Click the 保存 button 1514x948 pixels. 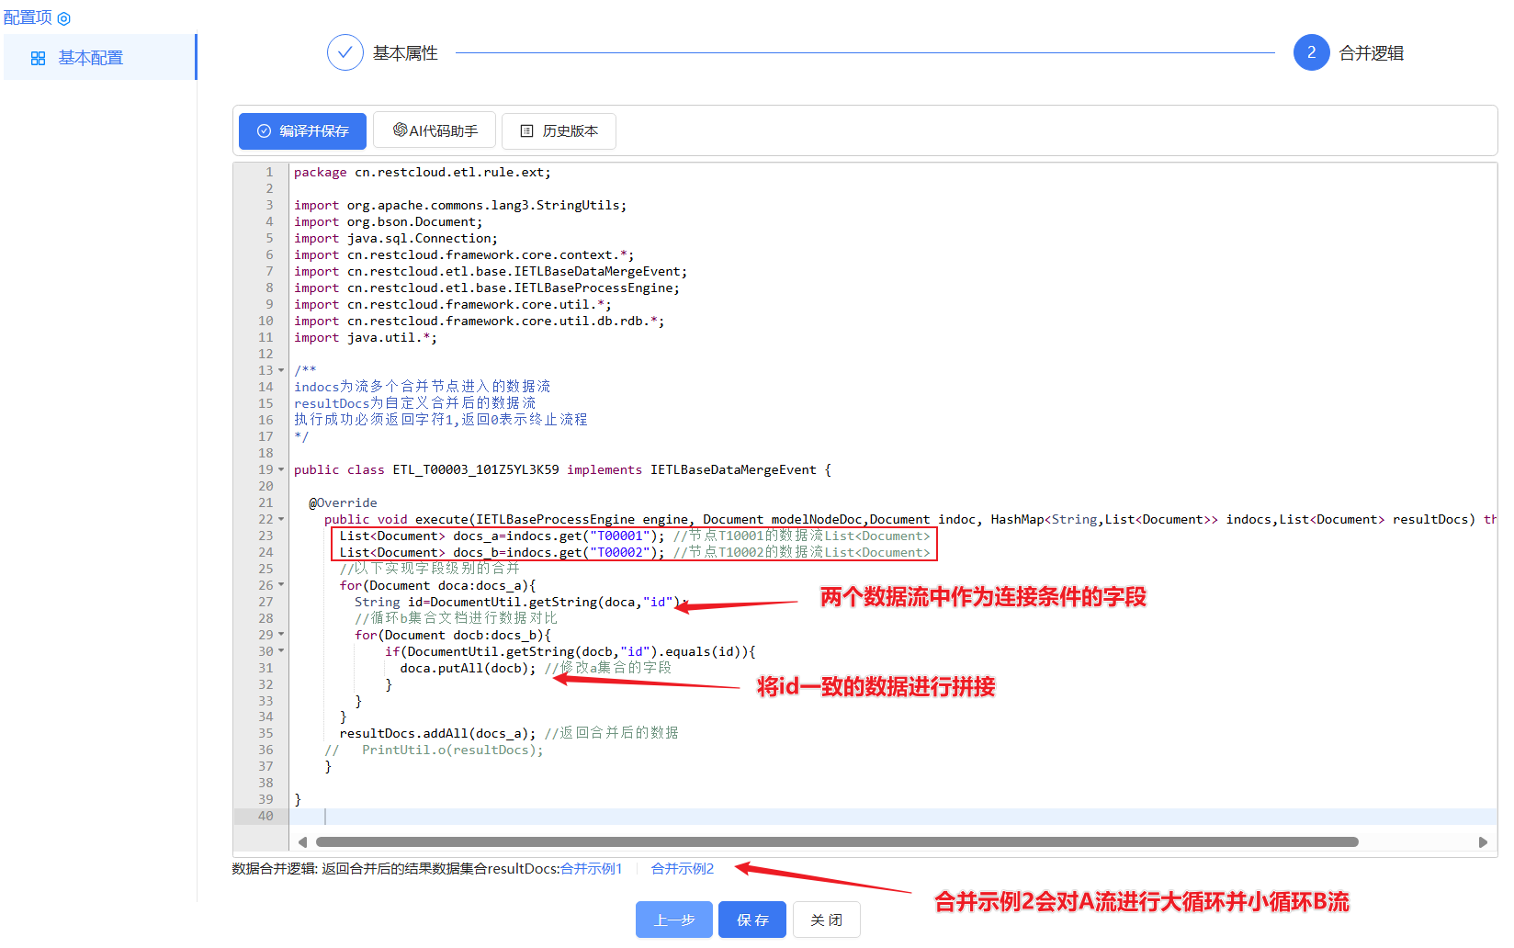pyautogui.click(x=752, y=920)
